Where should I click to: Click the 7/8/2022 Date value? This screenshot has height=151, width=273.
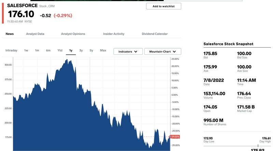pyautogui.click(x=214, y=80)
